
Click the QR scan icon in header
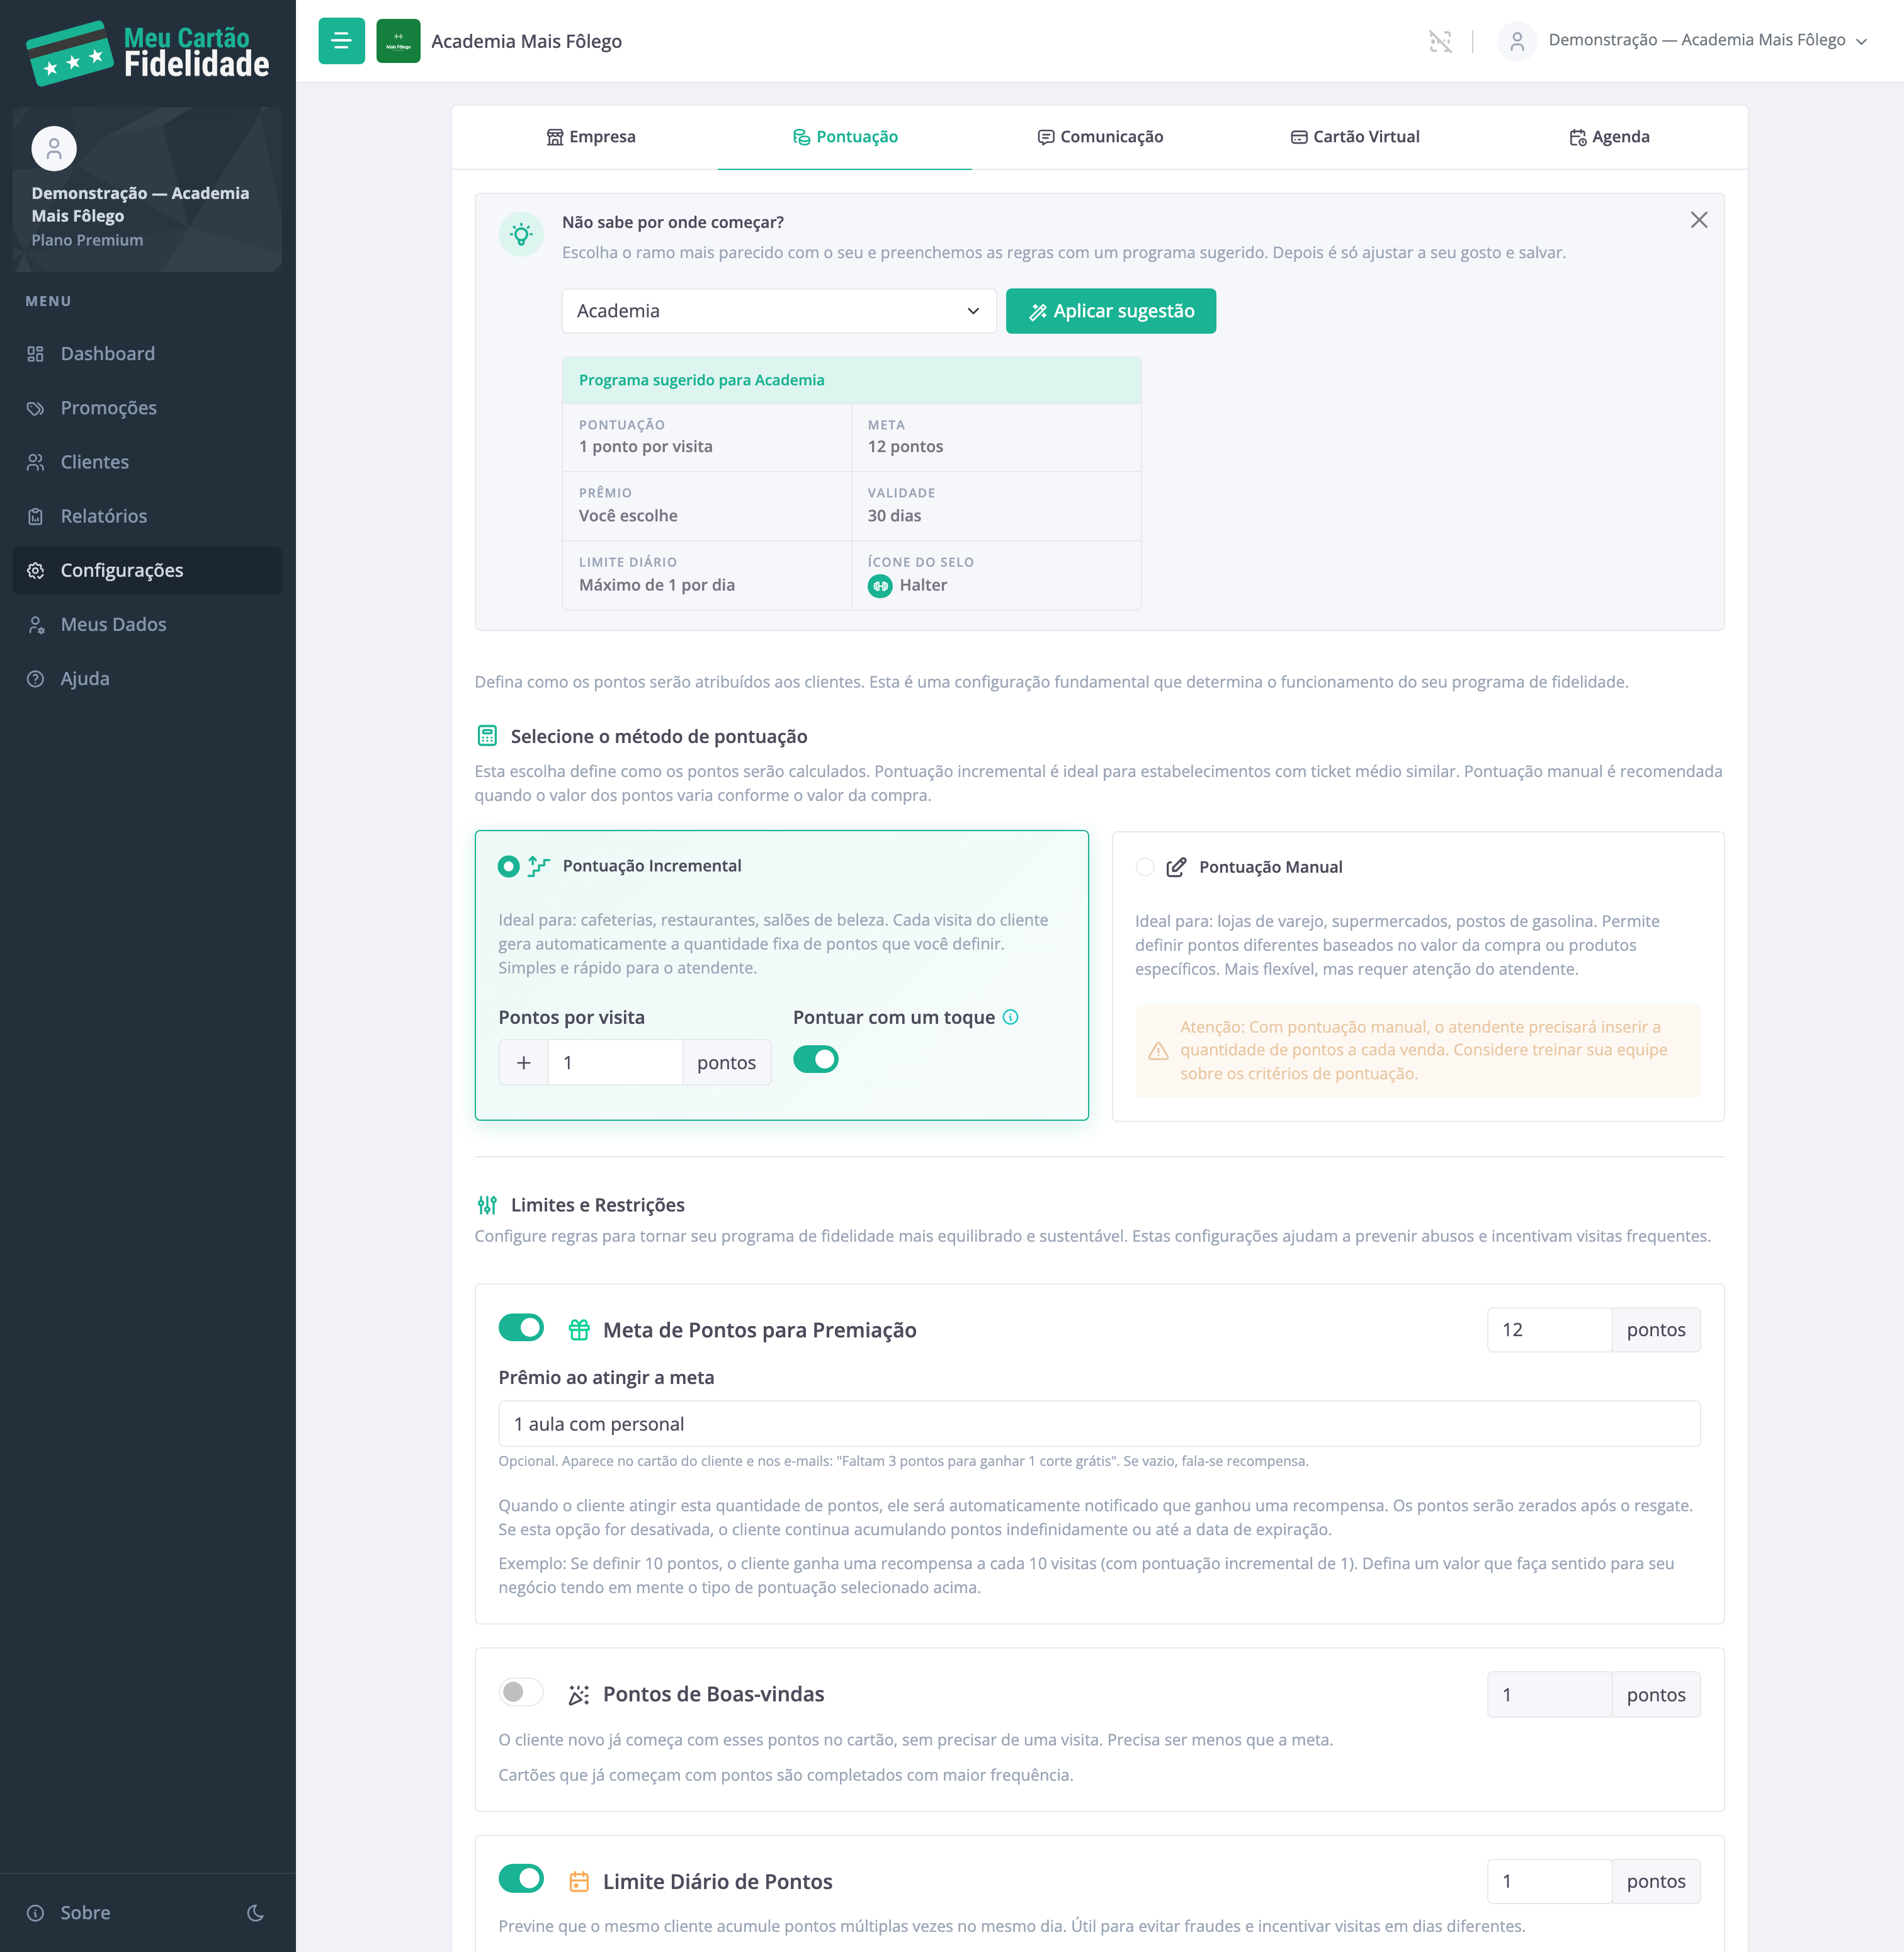(1440, 41)
